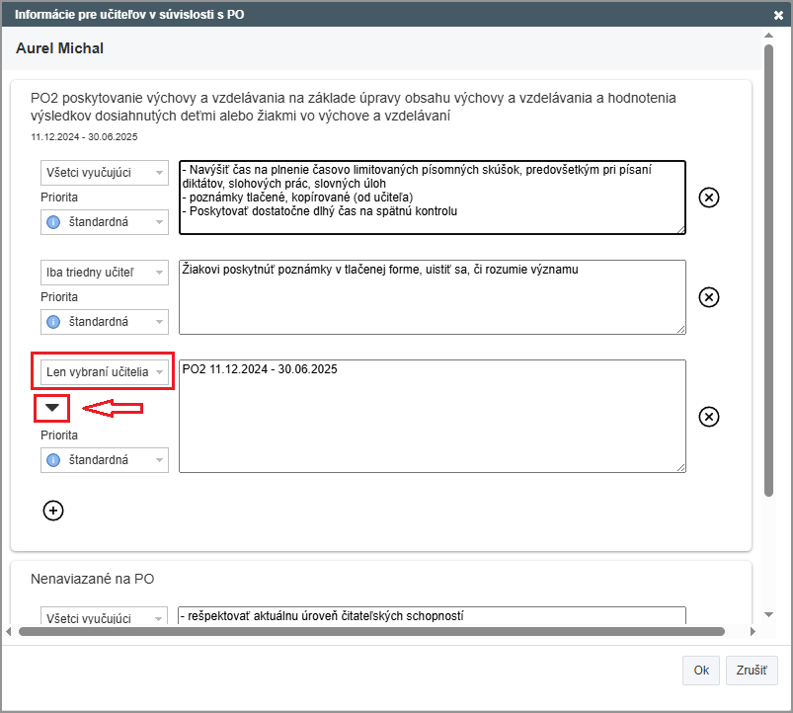The image size is (793, 713).
Task: Open the 'Len vybraní učitelia' dropdown
Action: [104, 371]
